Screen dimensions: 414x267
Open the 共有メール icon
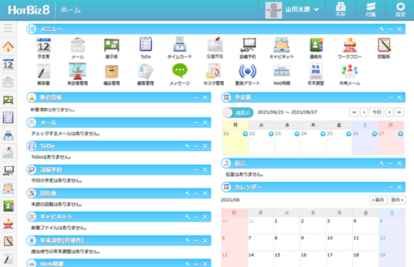coord(350,71)
